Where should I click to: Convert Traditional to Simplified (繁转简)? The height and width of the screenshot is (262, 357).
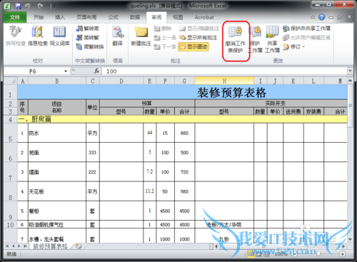pyautogui.click(x=87, y=29)
